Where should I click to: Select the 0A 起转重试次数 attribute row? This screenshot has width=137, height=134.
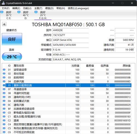coord(68,101)
